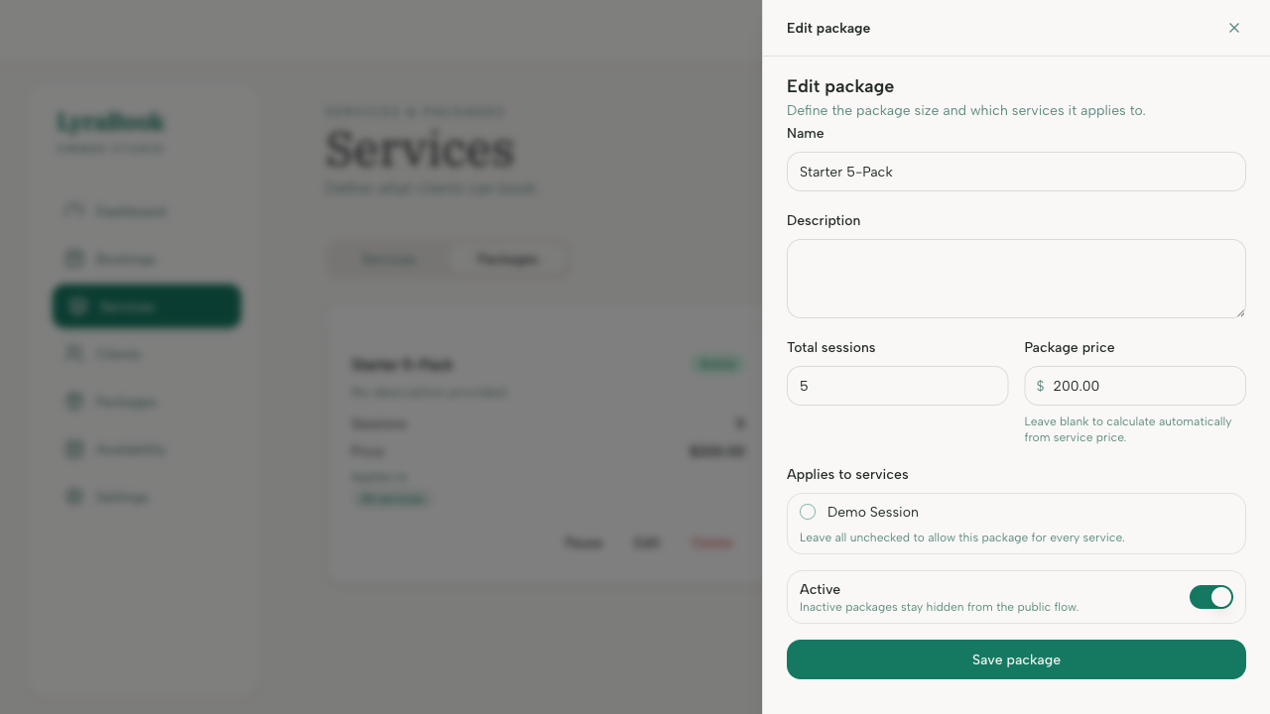Close the Edit package panel
1270x714 pixels.
click(x=1234, y=28)
